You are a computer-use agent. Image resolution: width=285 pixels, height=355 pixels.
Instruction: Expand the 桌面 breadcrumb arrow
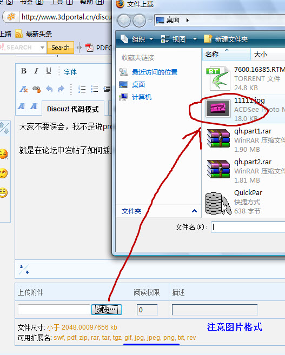pos(187,20)
